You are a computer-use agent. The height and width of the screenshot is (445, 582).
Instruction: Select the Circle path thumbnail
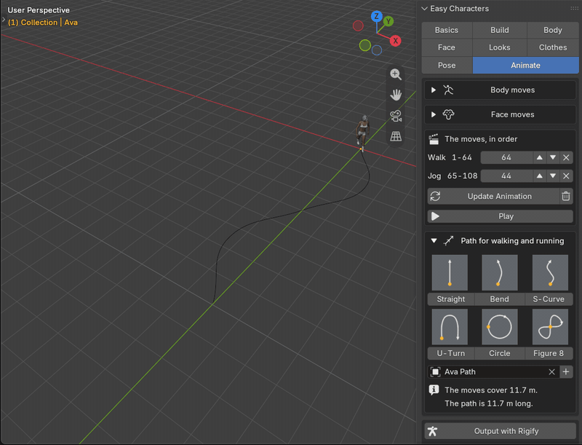tap(500, 327)
